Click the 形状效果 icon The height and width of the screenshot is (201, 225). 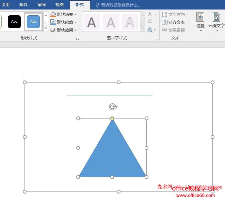click(x=53, y=30)
